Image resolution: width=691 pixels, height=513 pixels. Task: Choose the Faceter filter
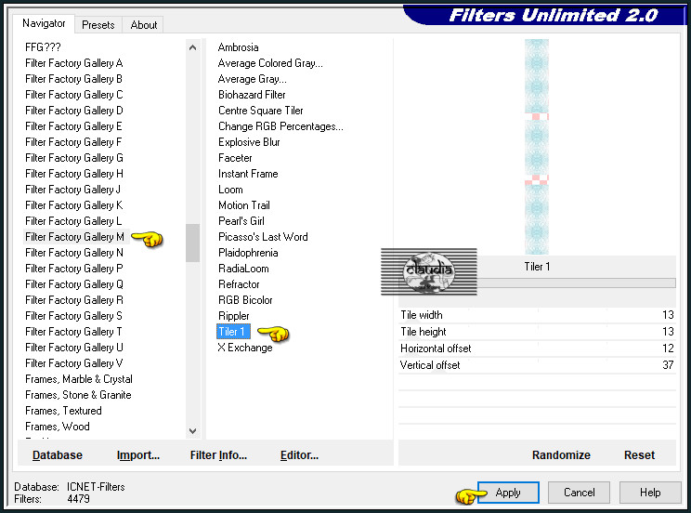point(235,158)
